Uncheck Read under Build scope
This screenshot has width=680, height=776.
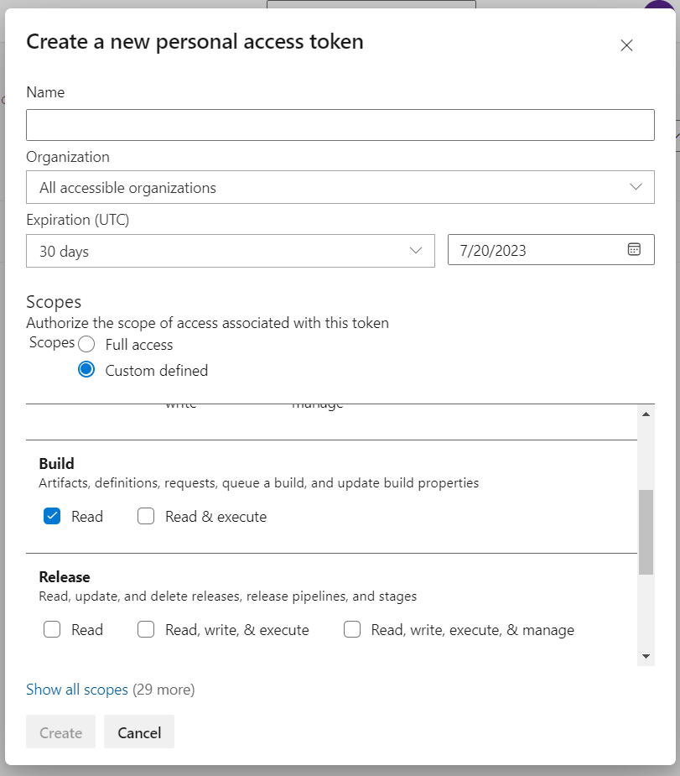pyautogui.click(x=52, y=516)
